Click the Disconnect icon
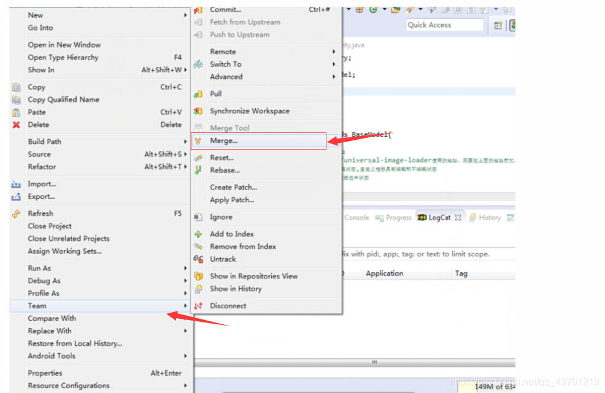This screenshot has height=393, width=605. click(x=198, y=306)
